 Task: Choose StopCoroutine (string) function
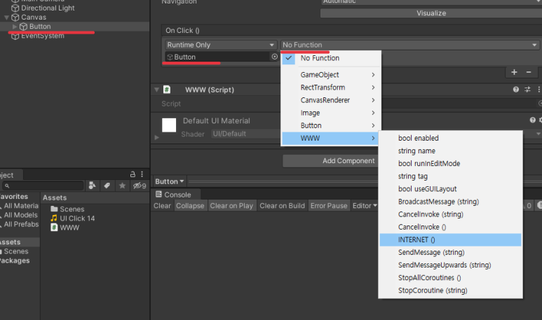point(450,291)
